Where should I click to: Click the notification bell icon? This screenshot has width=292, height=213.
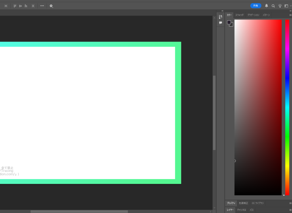click(x=266, y=6)
